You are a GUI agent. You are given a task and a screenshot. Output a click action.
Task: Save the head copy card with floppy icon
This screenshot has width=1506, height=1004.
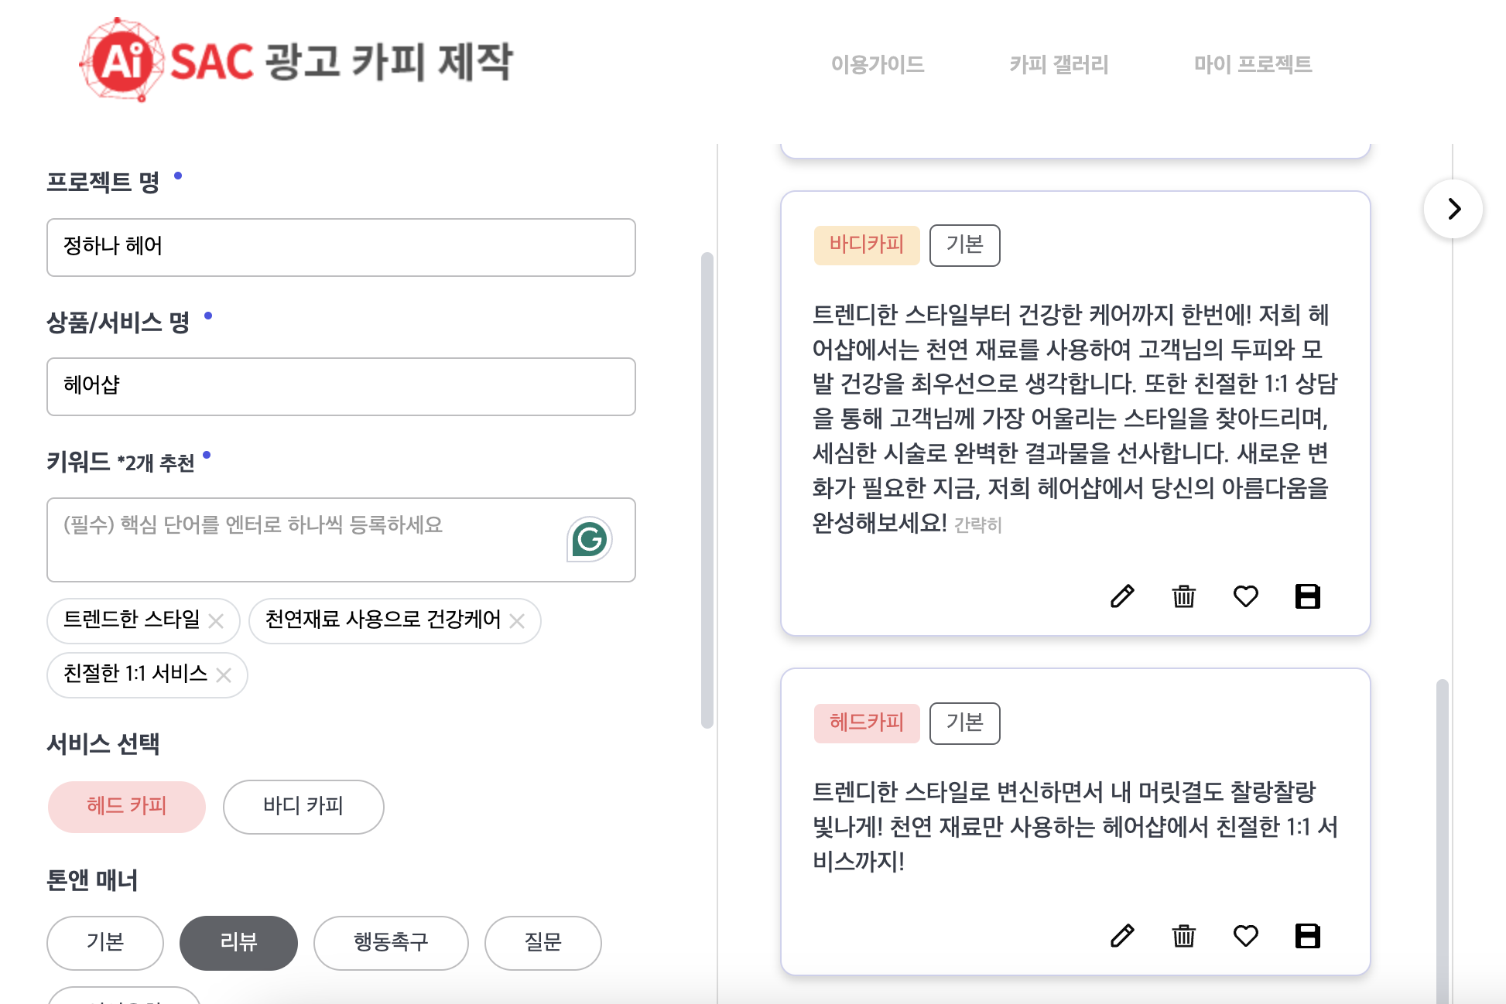pyautogui.click(x=1307, y=936)
